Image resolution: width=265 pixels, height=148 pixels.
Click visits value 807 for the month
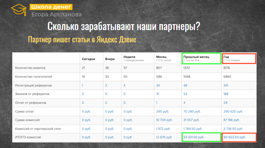pos(159,68)
